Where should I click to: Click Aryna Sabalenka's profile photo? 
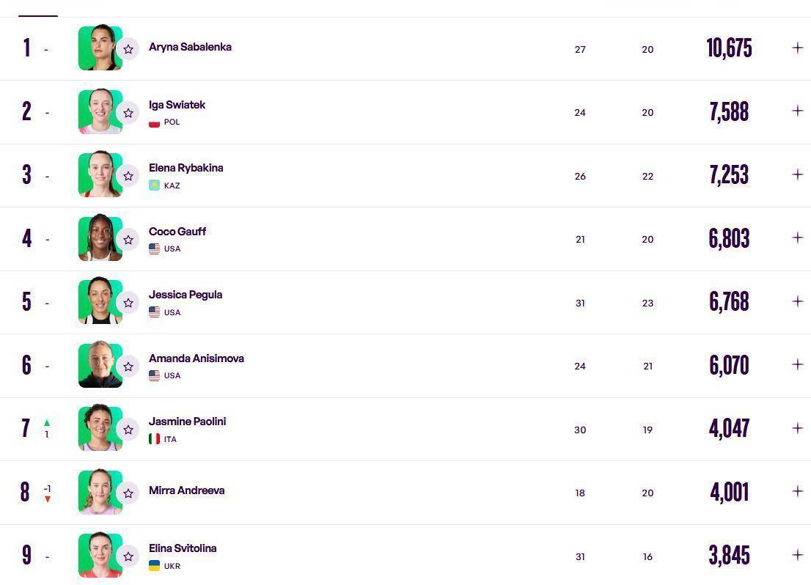(x=100, y=48)
